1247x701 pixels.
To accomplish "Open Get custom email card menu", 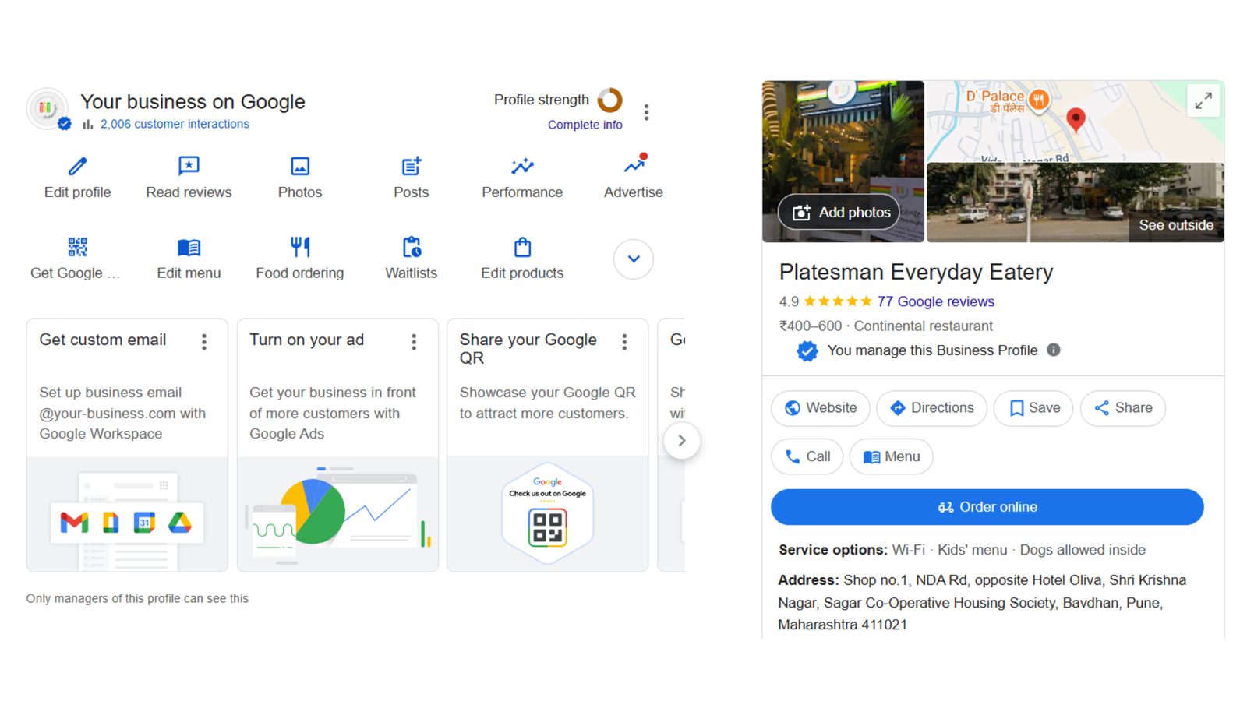I will (x=203, y=342).
